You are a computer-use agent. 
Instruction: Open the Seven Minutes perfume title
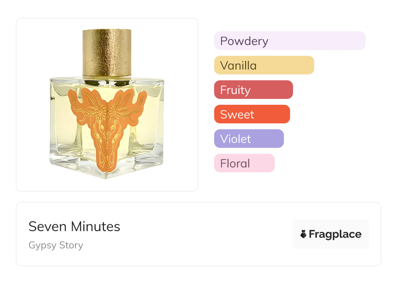[x=74, y=227]
